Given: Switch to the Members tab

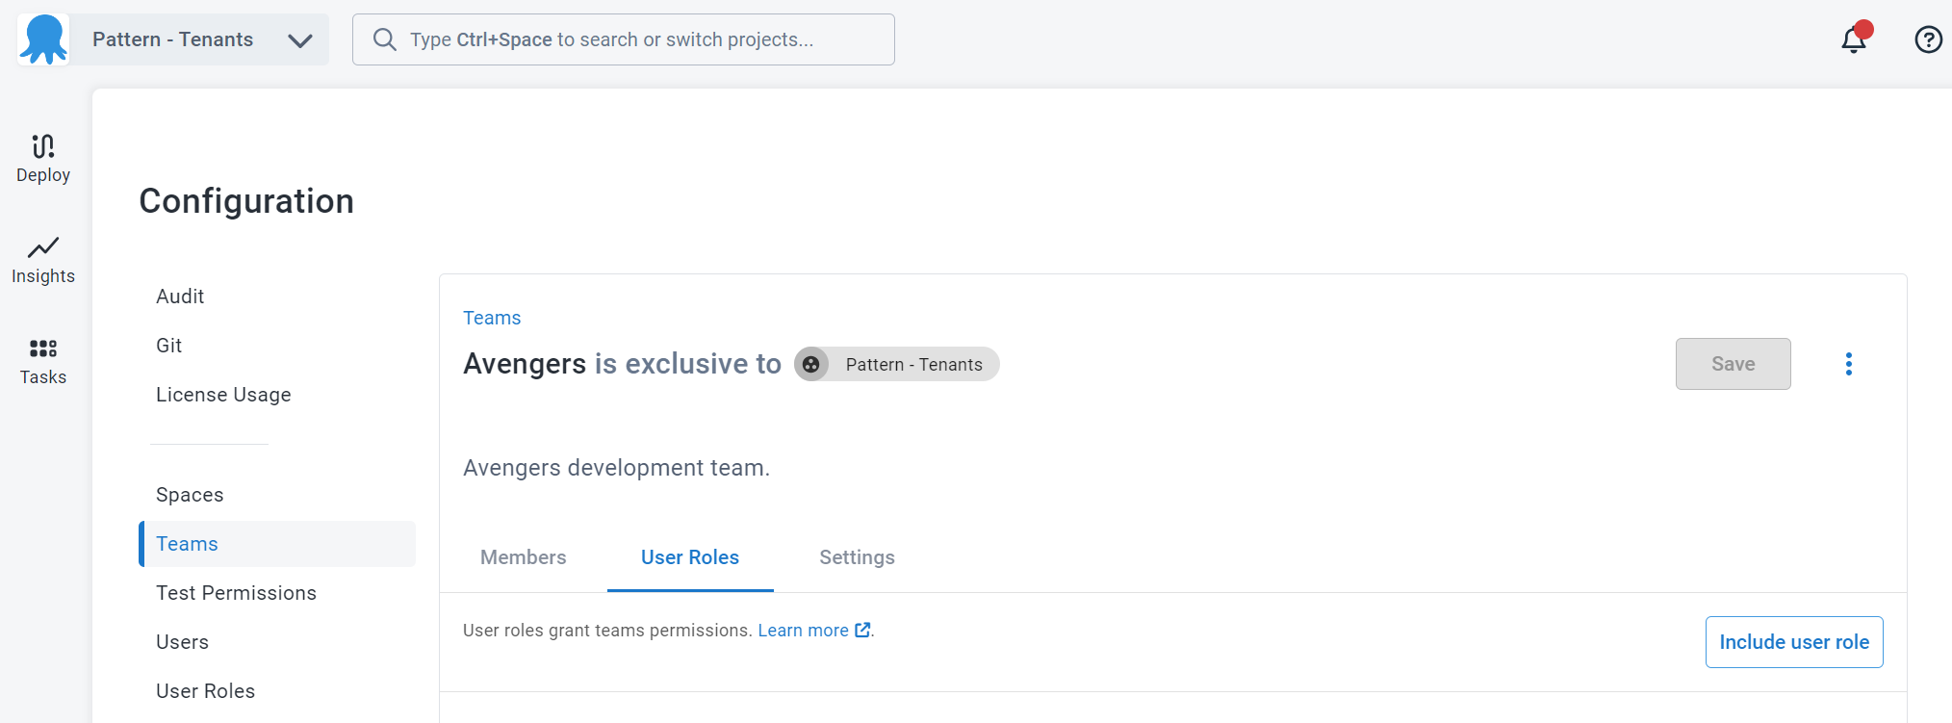Looking at the screenshot, I should 523,557.
